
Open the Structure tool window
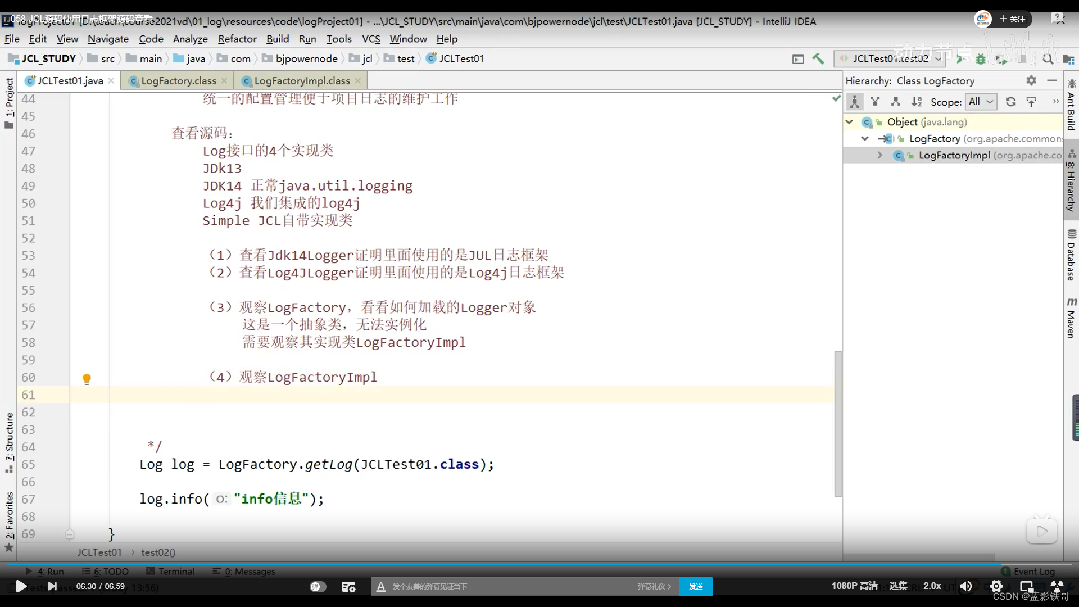(9, 443)
